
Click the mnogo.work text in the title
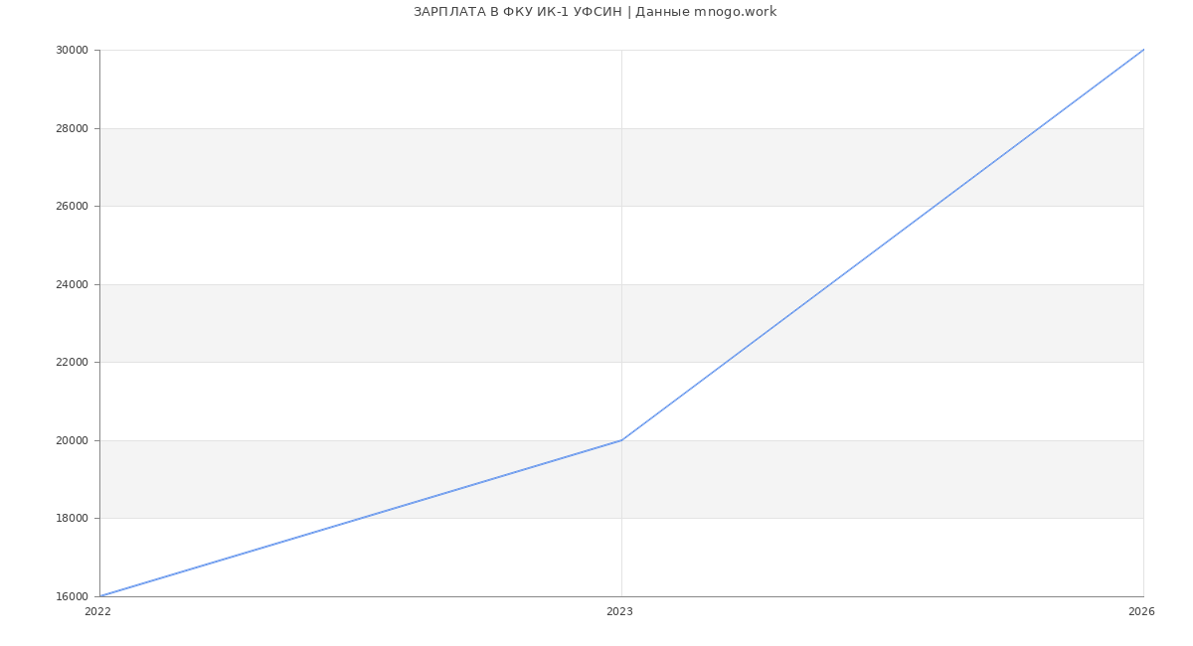coord(735,12)
